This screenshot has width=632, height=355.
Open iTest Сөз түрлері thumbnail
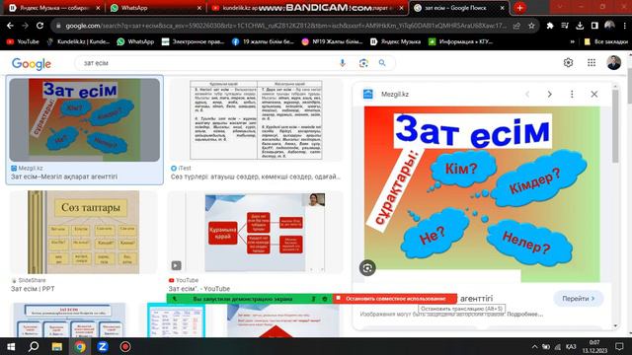click(256, 119)
